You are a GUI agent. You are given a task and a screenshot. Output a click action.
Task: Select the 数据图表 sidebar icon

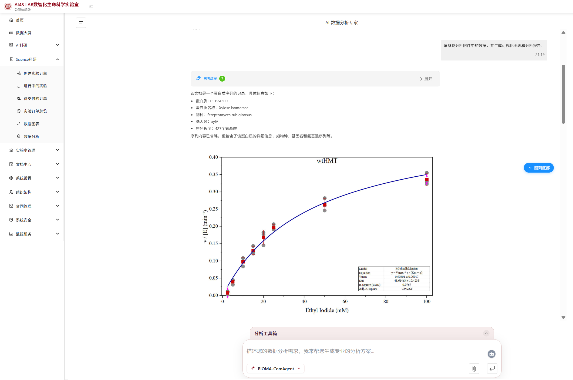(19, 124)
